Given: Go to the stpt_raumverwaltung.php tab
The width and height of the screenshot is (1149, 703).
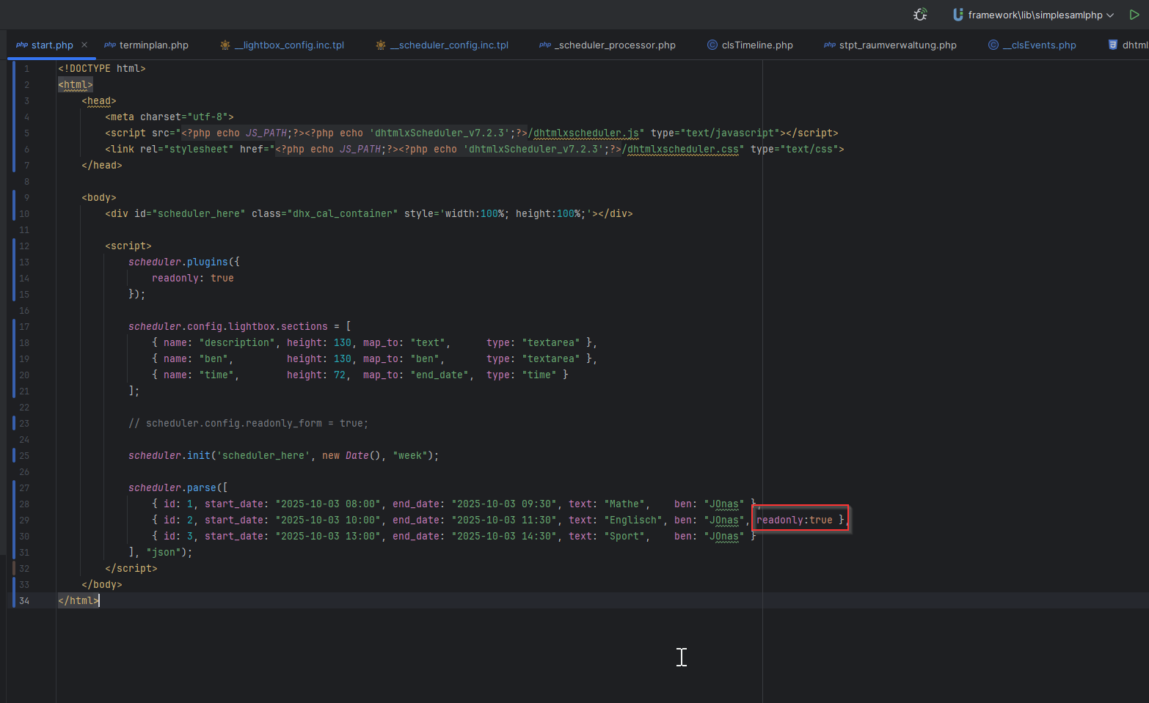Looking at the screenshot, I should 897,45.
